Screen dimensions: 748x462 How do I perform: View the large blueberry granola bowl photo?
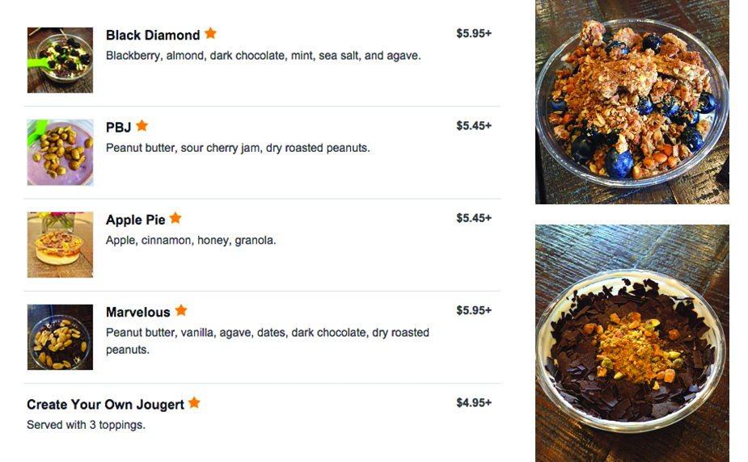point(632,102)
